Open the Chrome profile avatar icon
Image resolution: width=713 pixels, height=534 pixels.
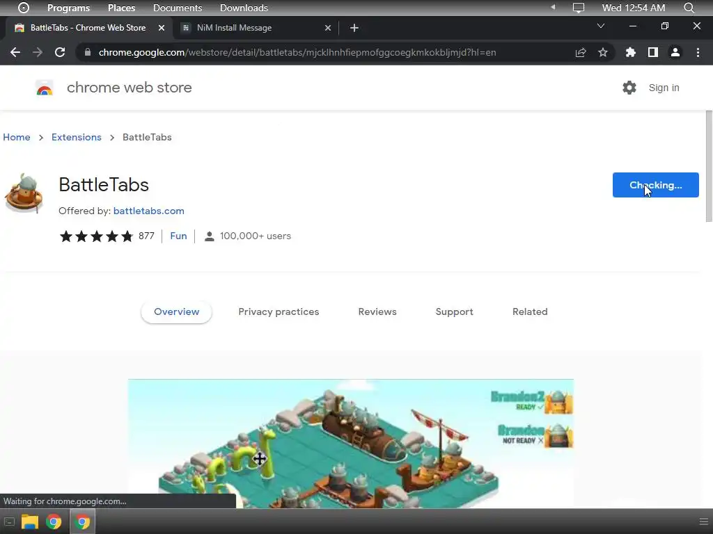[675, 52]
